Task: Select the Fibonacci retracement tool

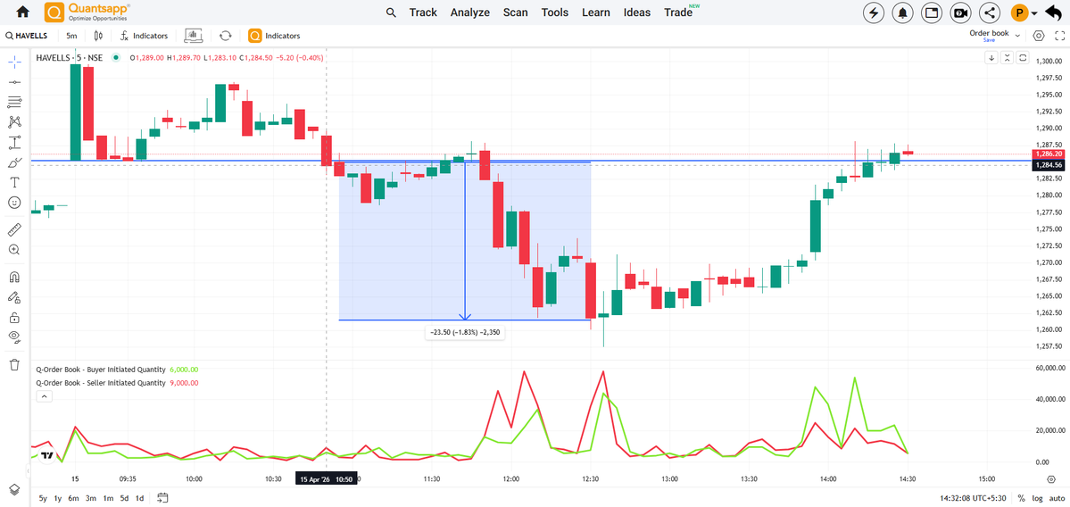Action: click(x=14, y=103)
